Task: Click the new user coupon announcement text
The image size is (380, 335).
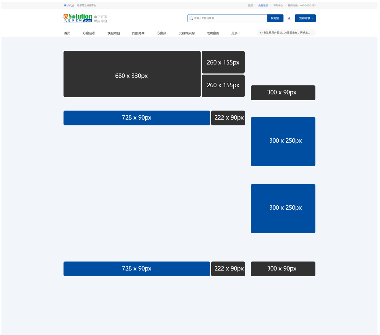Action: point(287,32)
